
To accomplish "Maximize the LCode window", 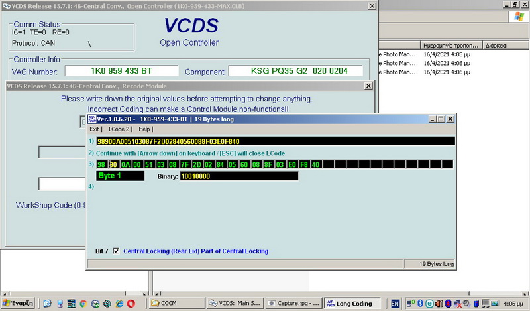I will coord(441,119).
